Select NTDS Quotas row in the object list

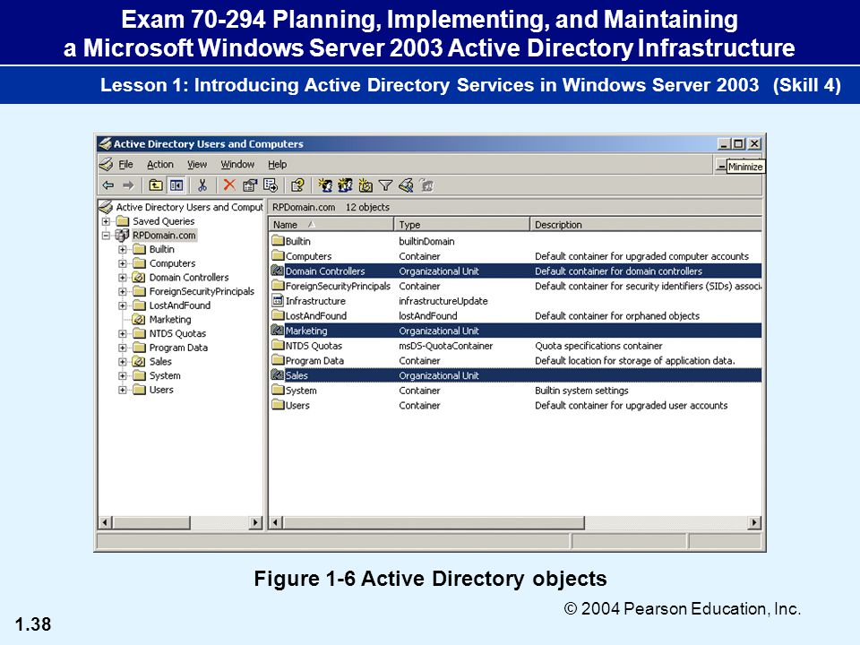[516, 346]
